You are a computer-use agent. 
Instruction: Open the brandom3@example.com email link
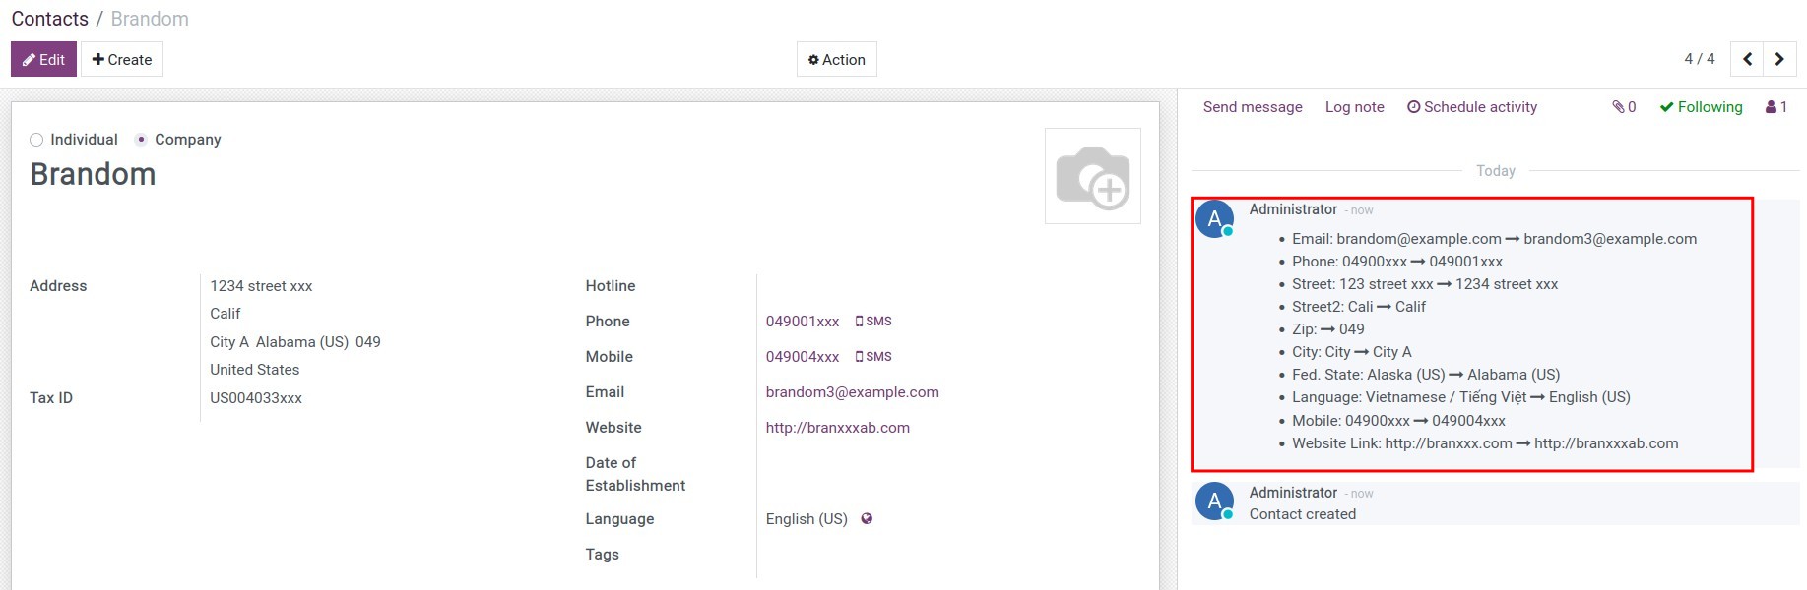point(852,392)
